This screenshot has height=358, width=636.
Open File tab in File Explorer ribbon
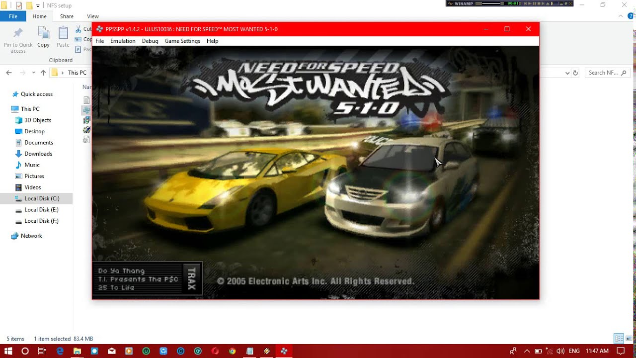click(13, 16)
